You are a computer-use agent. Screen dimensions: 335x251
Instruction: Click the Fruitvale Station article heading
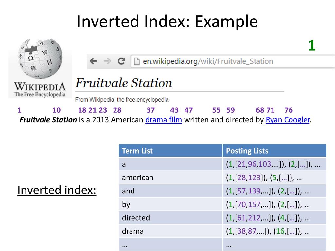124,83
